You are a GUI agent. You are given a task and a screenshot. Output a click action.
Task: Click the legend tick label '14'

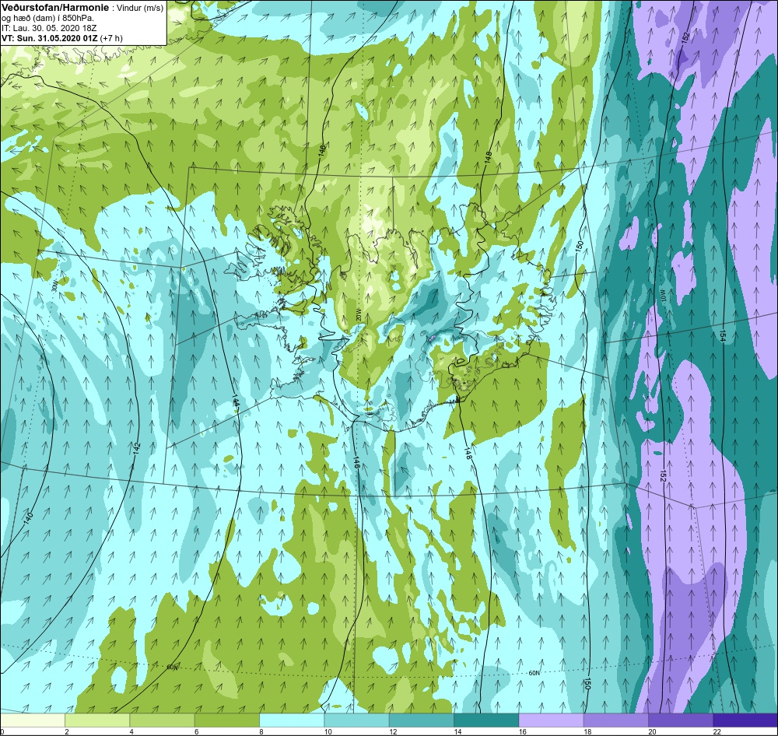[457, 731]
